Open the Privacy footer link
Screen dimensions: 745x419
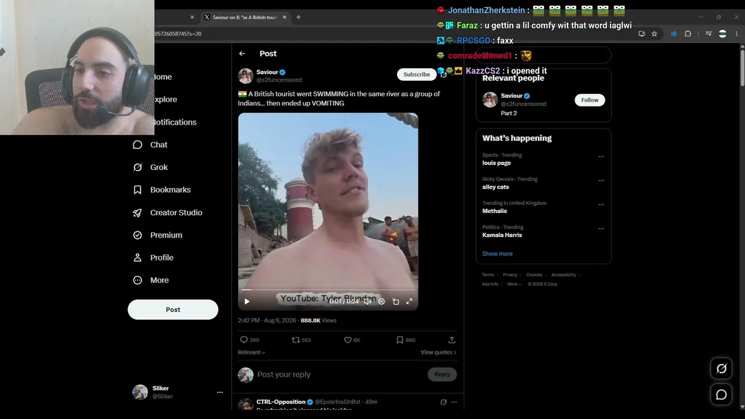pos(510,275)
